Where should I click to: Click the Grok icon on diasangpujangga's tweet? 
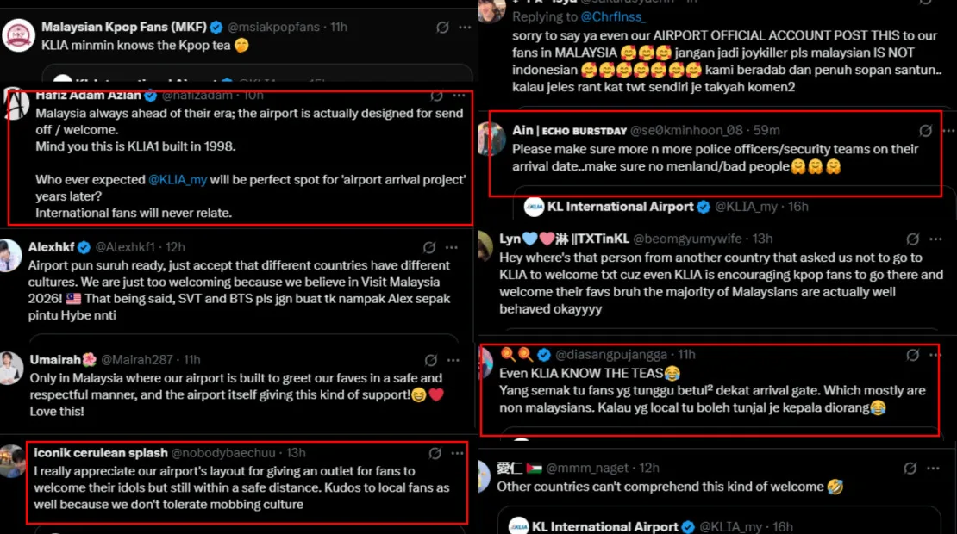(x=912, y=355)
